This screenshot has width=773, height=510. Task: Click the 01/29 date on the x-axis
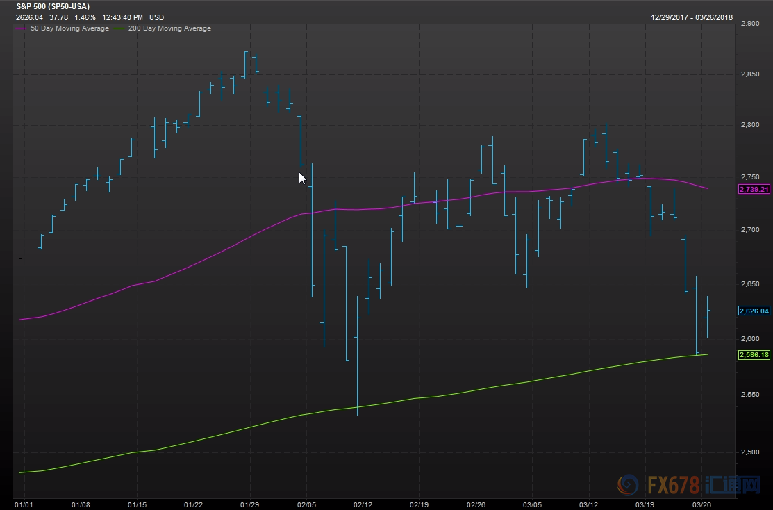pos(250,504)
